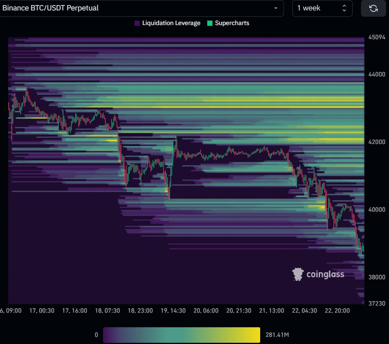Open the Binance BTC/USDT Perpetual symbol dropdown
The height and width of the screenshot is (344, 389).
[142, 8]
